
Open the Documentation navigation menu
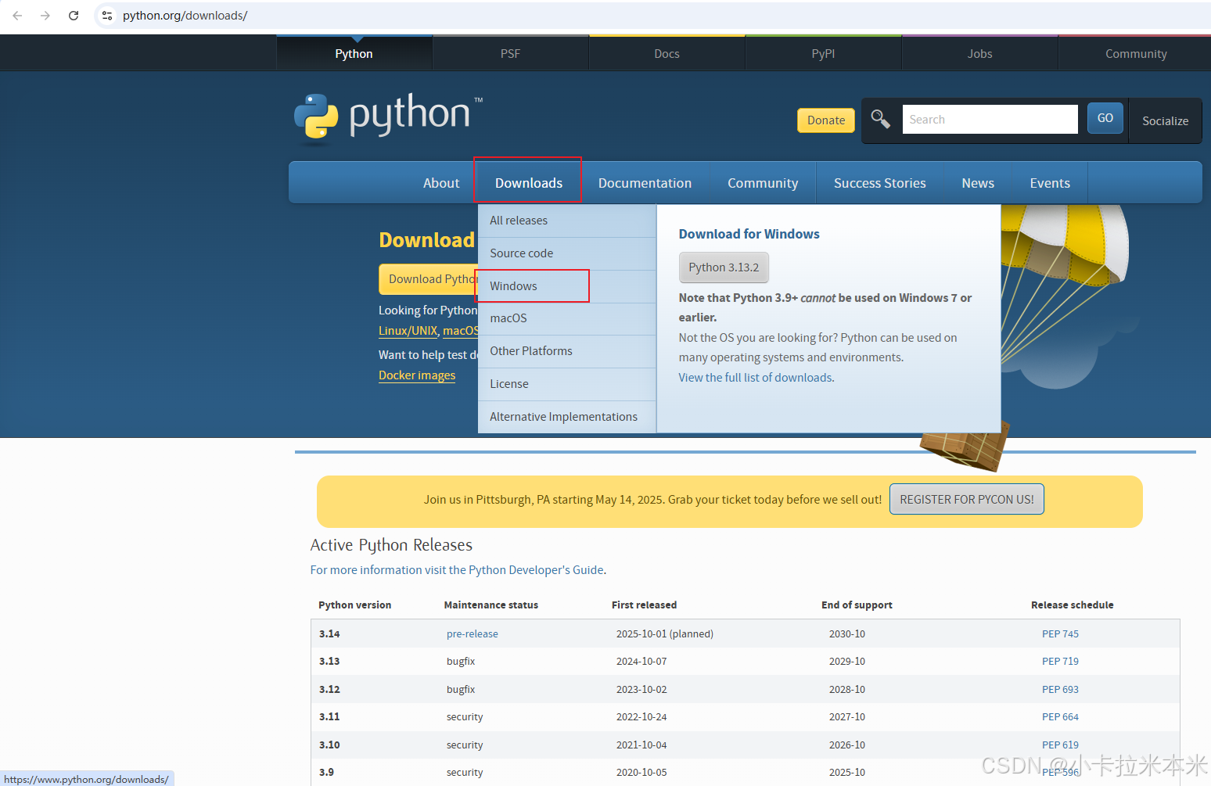(x=645, y=183)
